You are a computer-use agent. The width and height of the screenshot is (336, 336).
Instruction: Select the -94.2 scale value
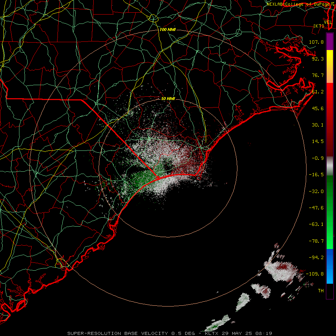tap(316, 257)
